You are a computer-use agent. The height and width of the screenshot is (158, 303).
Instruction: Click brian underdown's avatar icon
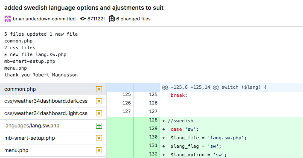8,19
